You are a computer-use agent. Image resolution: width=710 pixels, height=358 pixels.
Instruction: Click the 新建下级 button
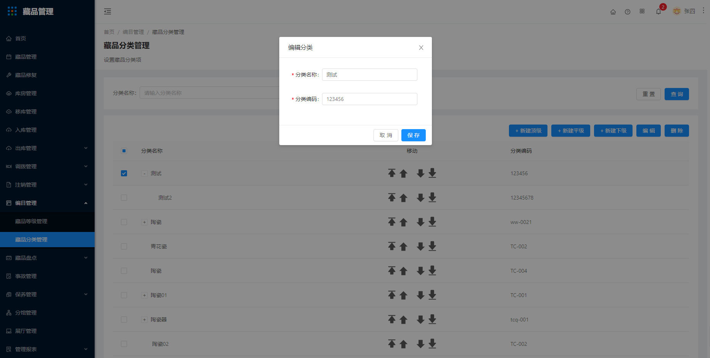pyautogui.click(x=613, y=131)
